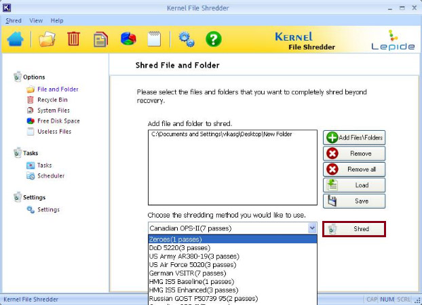The width and height of the screenshot is (422, 305).
Task: Click the Remove button
Action: tap(354, 153)
